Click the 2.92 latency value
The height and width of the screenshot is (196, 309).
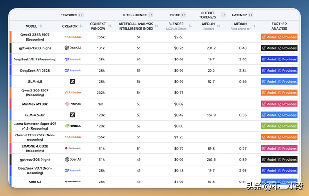(243, 59)
